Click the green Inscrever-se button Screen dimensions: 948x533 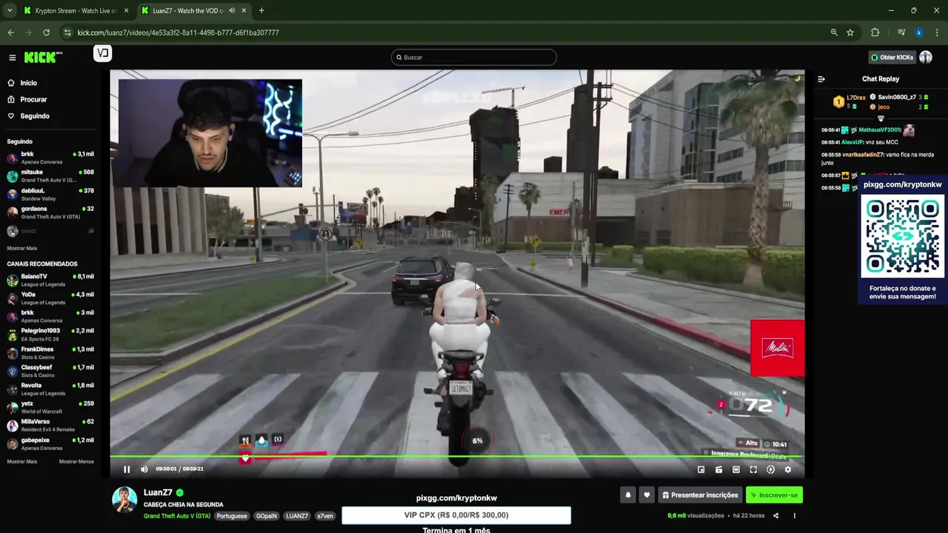pos(774,495)
